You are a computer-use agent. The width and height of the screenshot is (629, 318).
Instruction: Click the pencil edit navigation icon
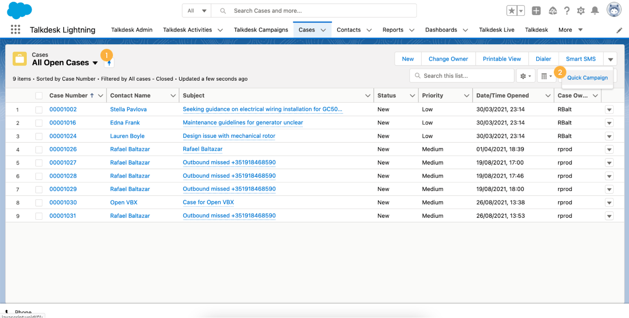click(619, 30)
